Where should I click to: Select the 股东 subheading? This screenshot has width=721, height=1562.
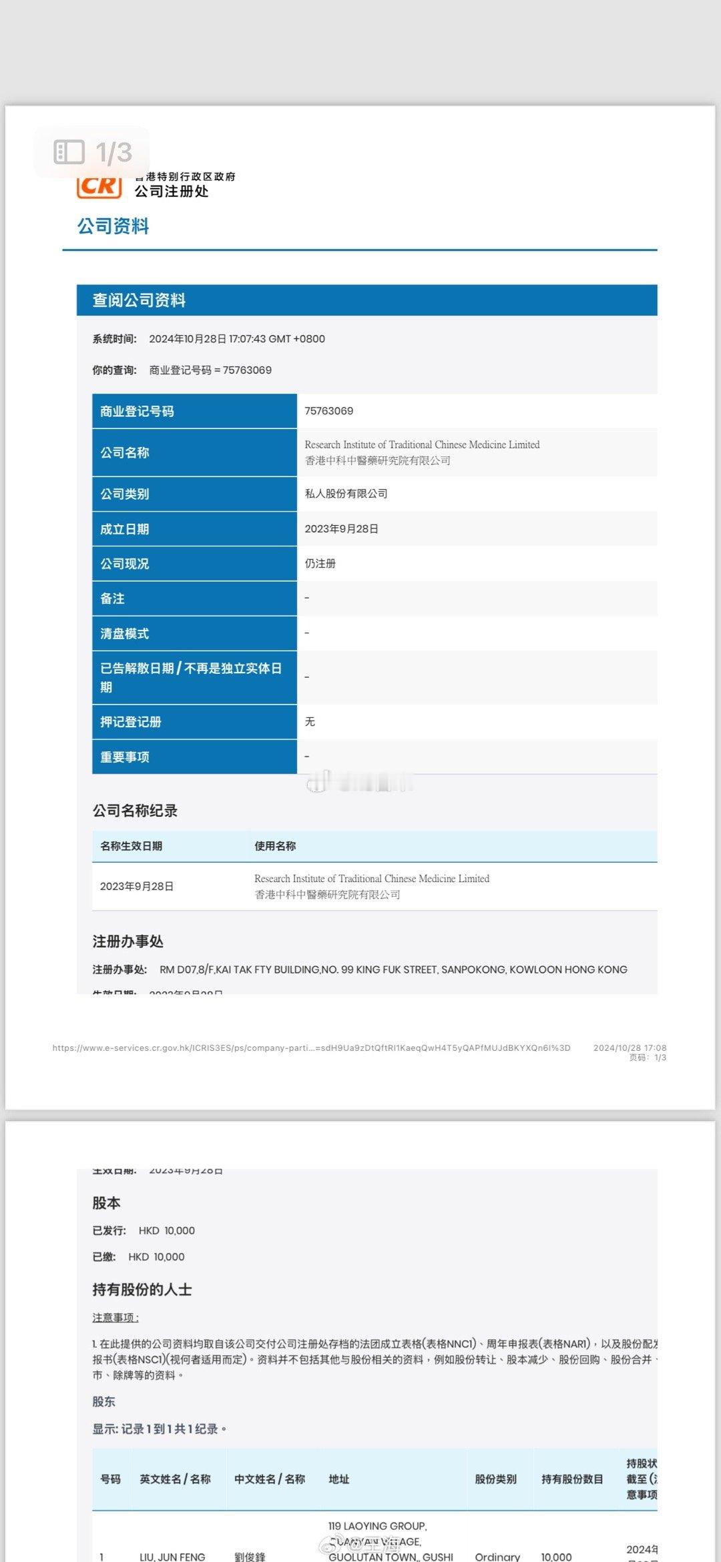[x=103, y=1402]
